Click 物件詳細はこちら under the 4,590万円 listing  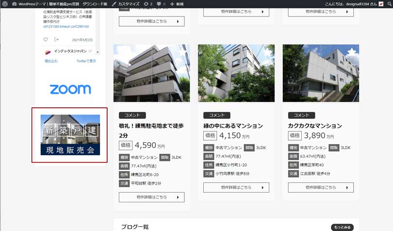click(151, 197)
